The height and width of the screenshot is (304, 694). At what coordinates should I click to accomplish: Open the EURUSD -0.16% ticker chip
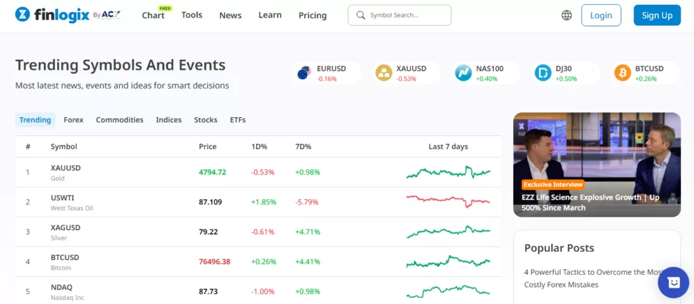point(327,73)
